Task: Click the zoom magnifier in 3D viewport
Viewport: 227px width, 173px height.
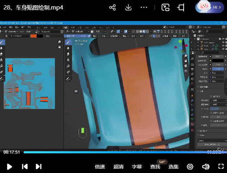Action: 186,56
